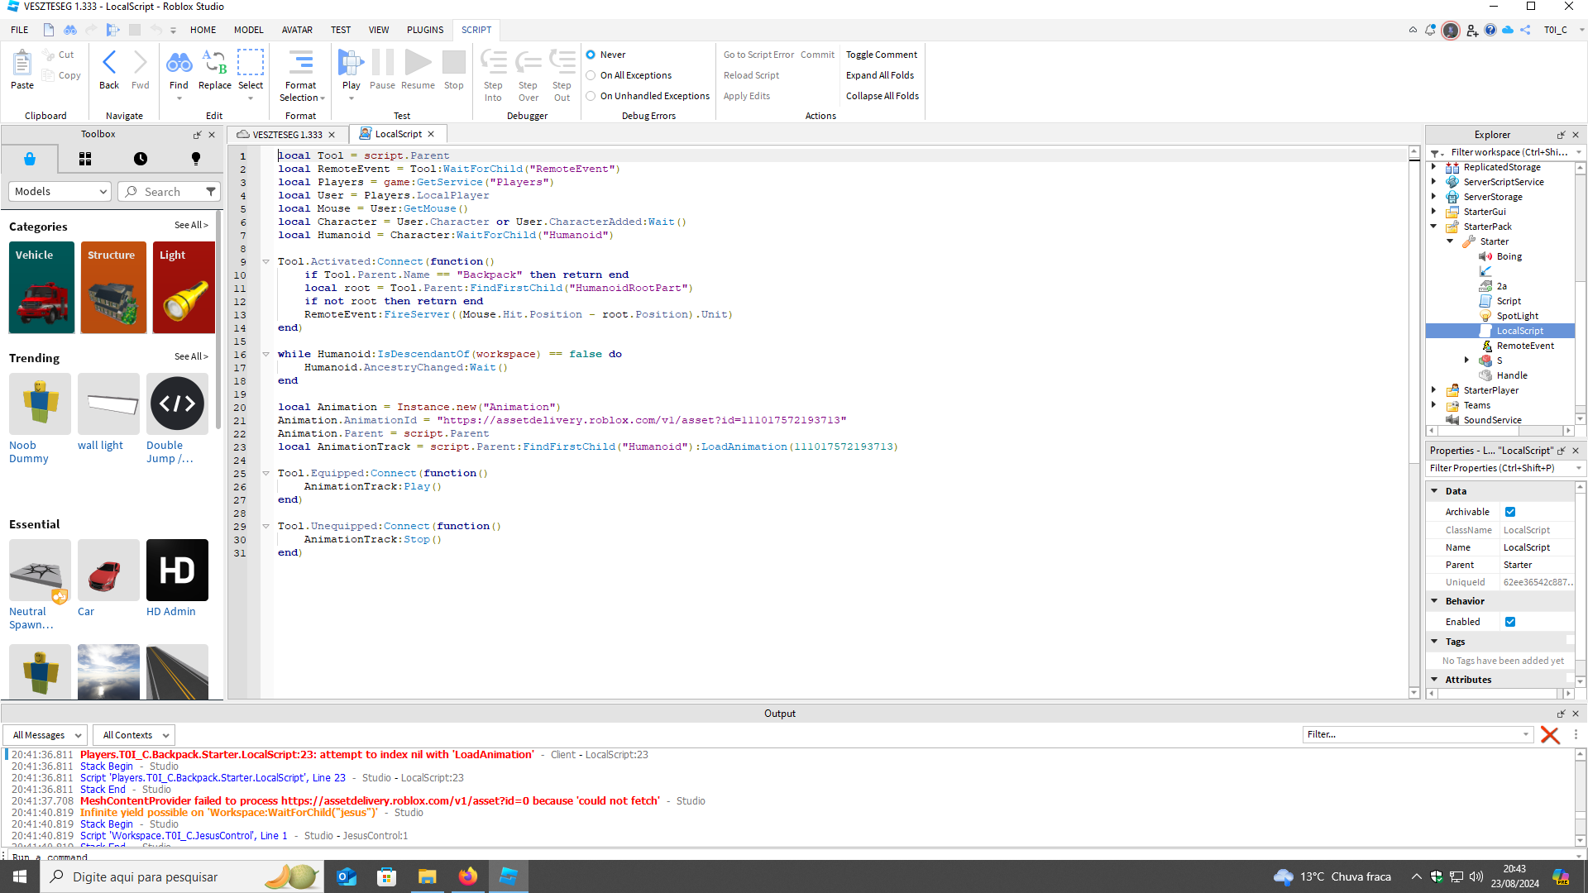
Task: Click the Paste clipboard icon
Action: tap(22, 64)
